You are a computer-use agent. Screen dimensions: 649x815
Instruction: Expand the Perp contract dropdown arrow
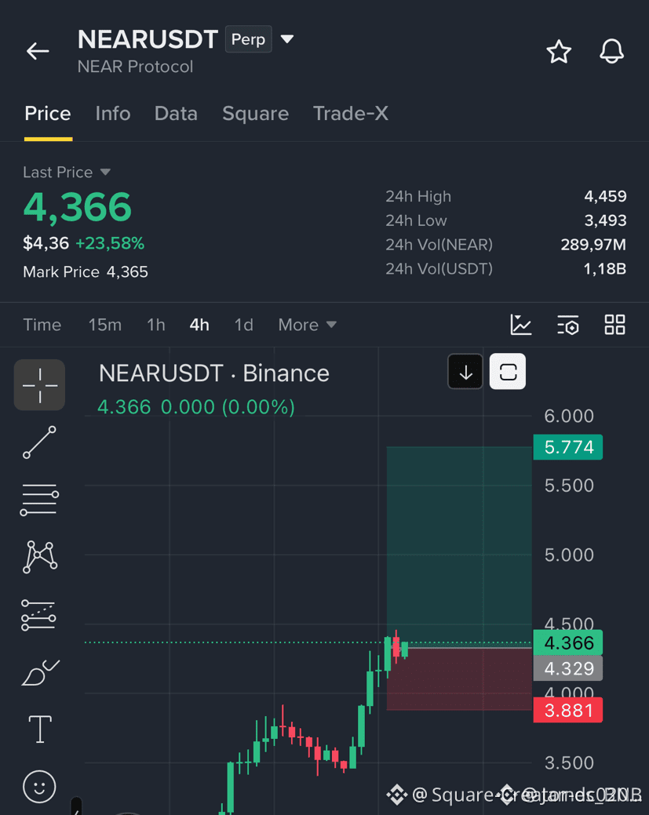tap(287, 39)
